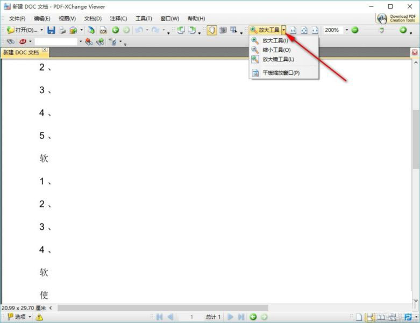
Task: Print the document via printer icon
Action: 62,30
